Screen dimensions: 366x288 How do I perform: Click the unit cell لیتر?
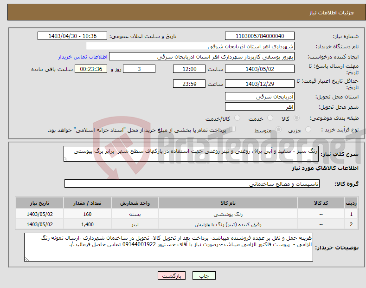135,224
